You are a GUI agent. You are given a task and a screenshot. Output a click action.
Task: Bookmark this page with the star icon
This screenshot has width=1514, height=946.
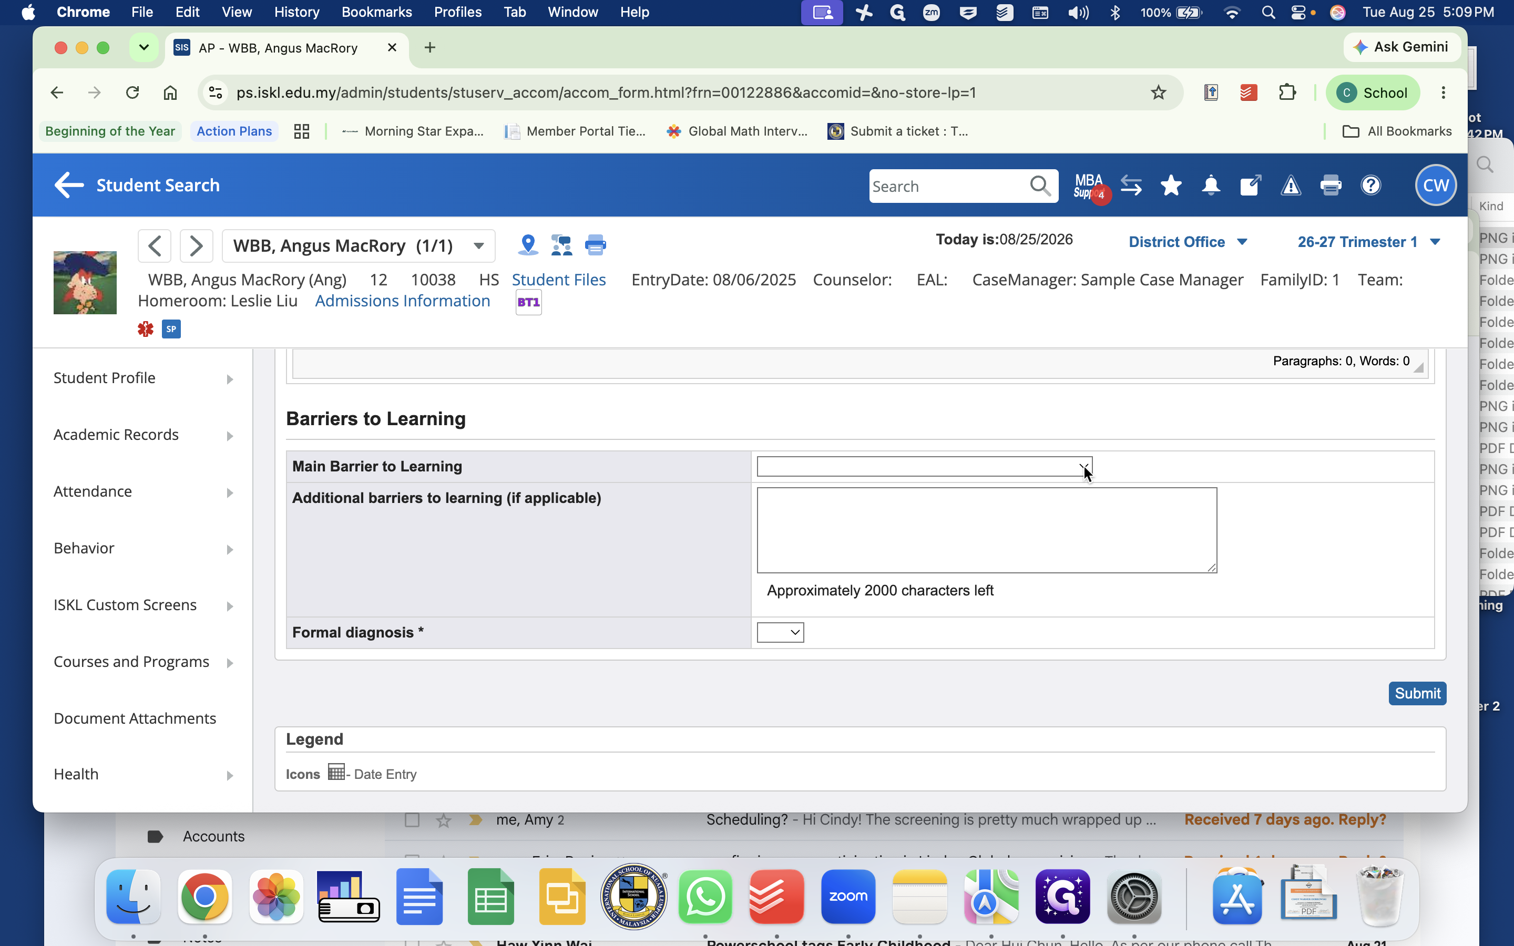(1159, 92)
